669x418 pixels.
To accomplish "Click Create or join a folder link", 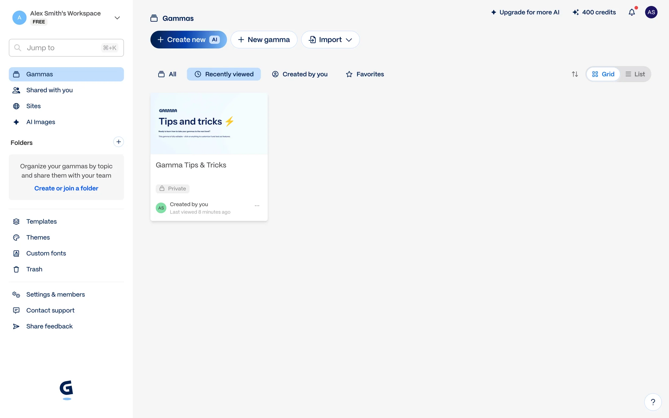I will click(x=66, y=188).
